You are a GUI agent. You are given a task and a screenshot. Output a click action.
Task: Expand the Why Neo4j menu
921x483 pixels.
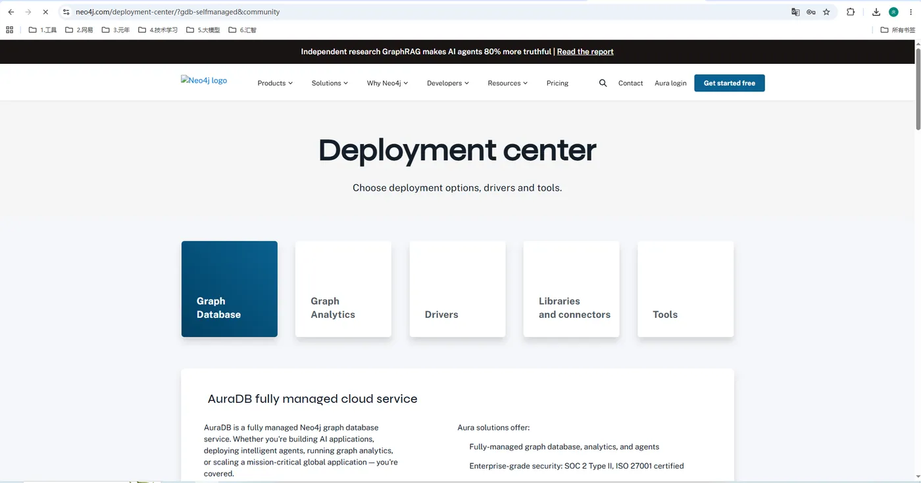pos(387,83)
